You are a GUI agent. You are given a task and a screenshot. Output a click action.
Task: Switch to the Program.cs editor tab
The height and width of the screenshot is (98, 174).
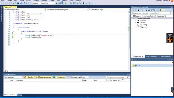(8, 7)
